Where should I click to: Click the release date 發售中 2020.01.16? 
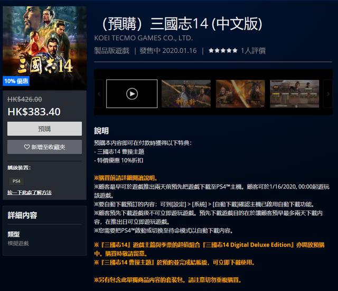point(168,51)
